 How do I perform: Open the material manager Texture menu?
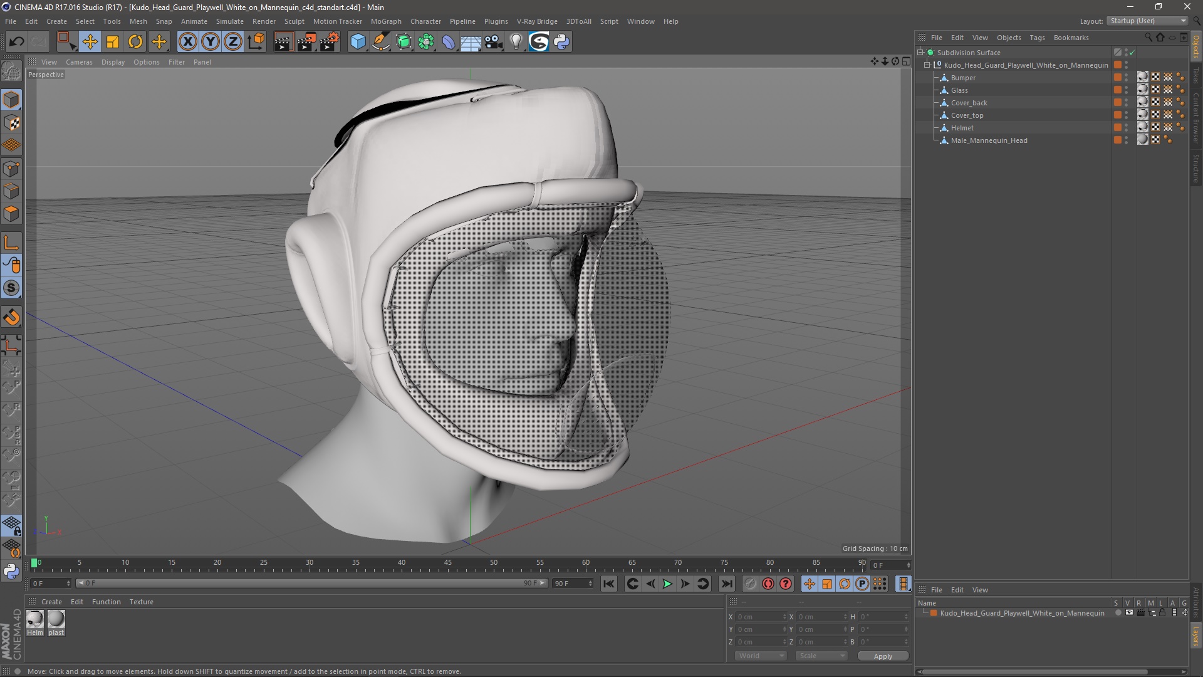pos(141,602)
